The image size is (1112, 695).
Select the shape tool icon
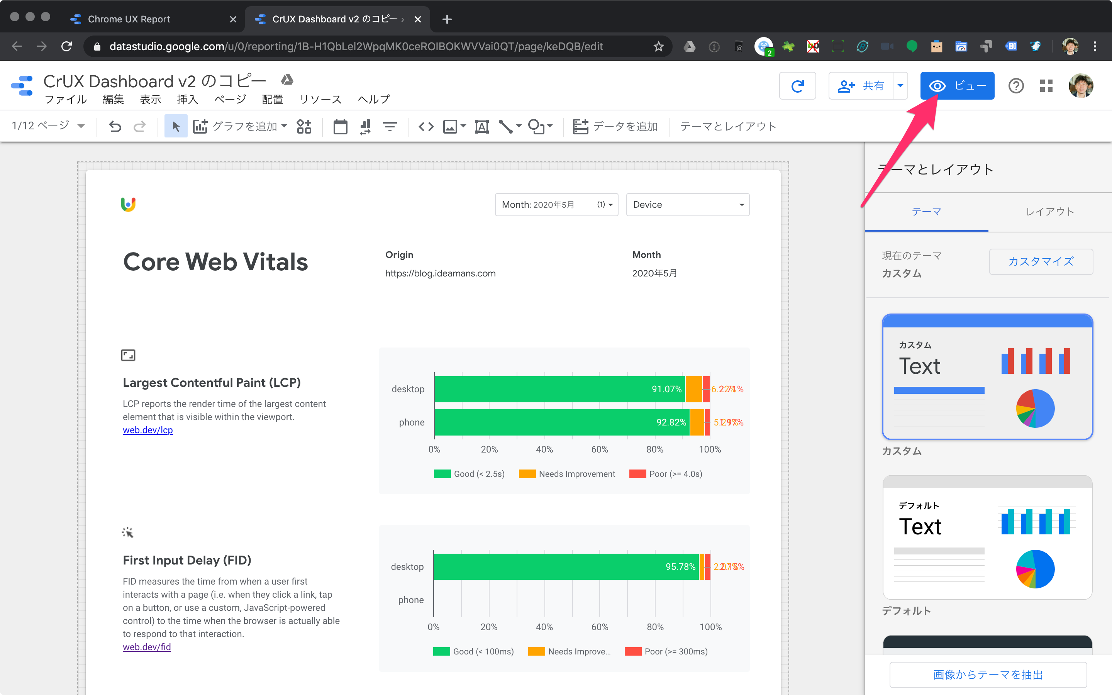point(536,126)
